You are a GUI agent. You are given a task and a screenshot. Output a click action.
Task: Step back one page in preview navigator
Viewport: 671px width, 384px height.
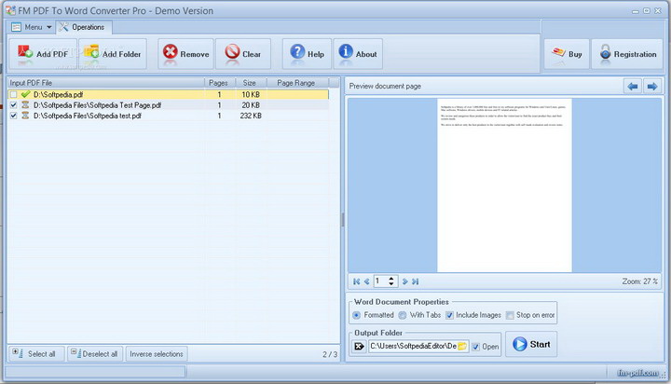[x=367, y=281]
